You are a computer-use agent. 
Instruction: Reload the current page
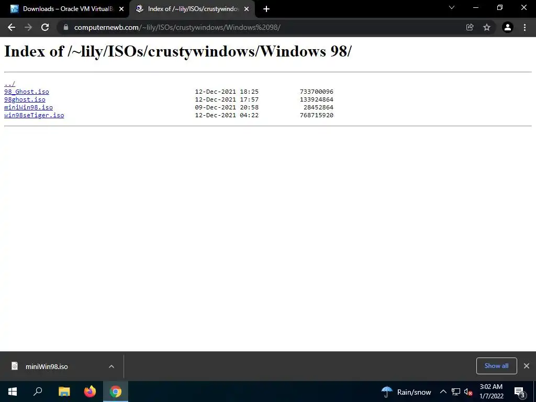(45, 27)
